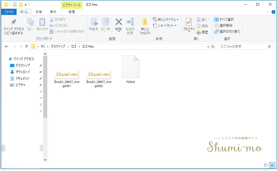Open the Shortcut (ショートカット) dropdown
Screen dimensions: 277x171
[x=165, y=26]
